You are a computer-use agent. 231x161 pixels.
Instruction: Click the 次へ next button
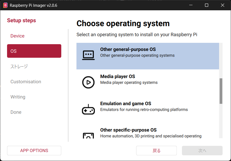[202, 150]
